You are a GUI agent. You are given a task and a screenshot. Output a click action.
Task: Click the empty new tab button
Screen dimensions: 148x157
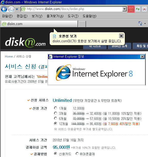(x=82, y=24)
